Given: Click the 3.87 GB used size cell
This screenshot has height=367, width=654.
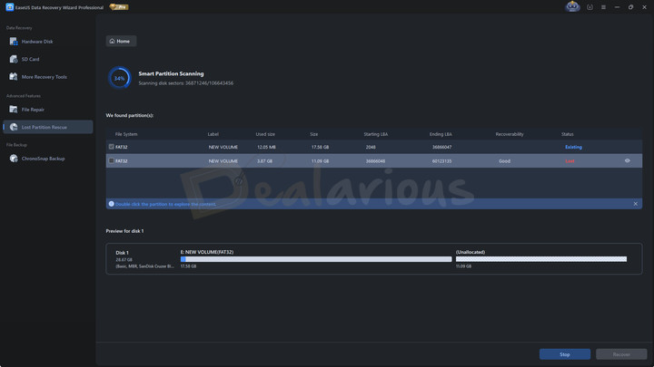Looking at the screenshot, I should coord(264,161).
